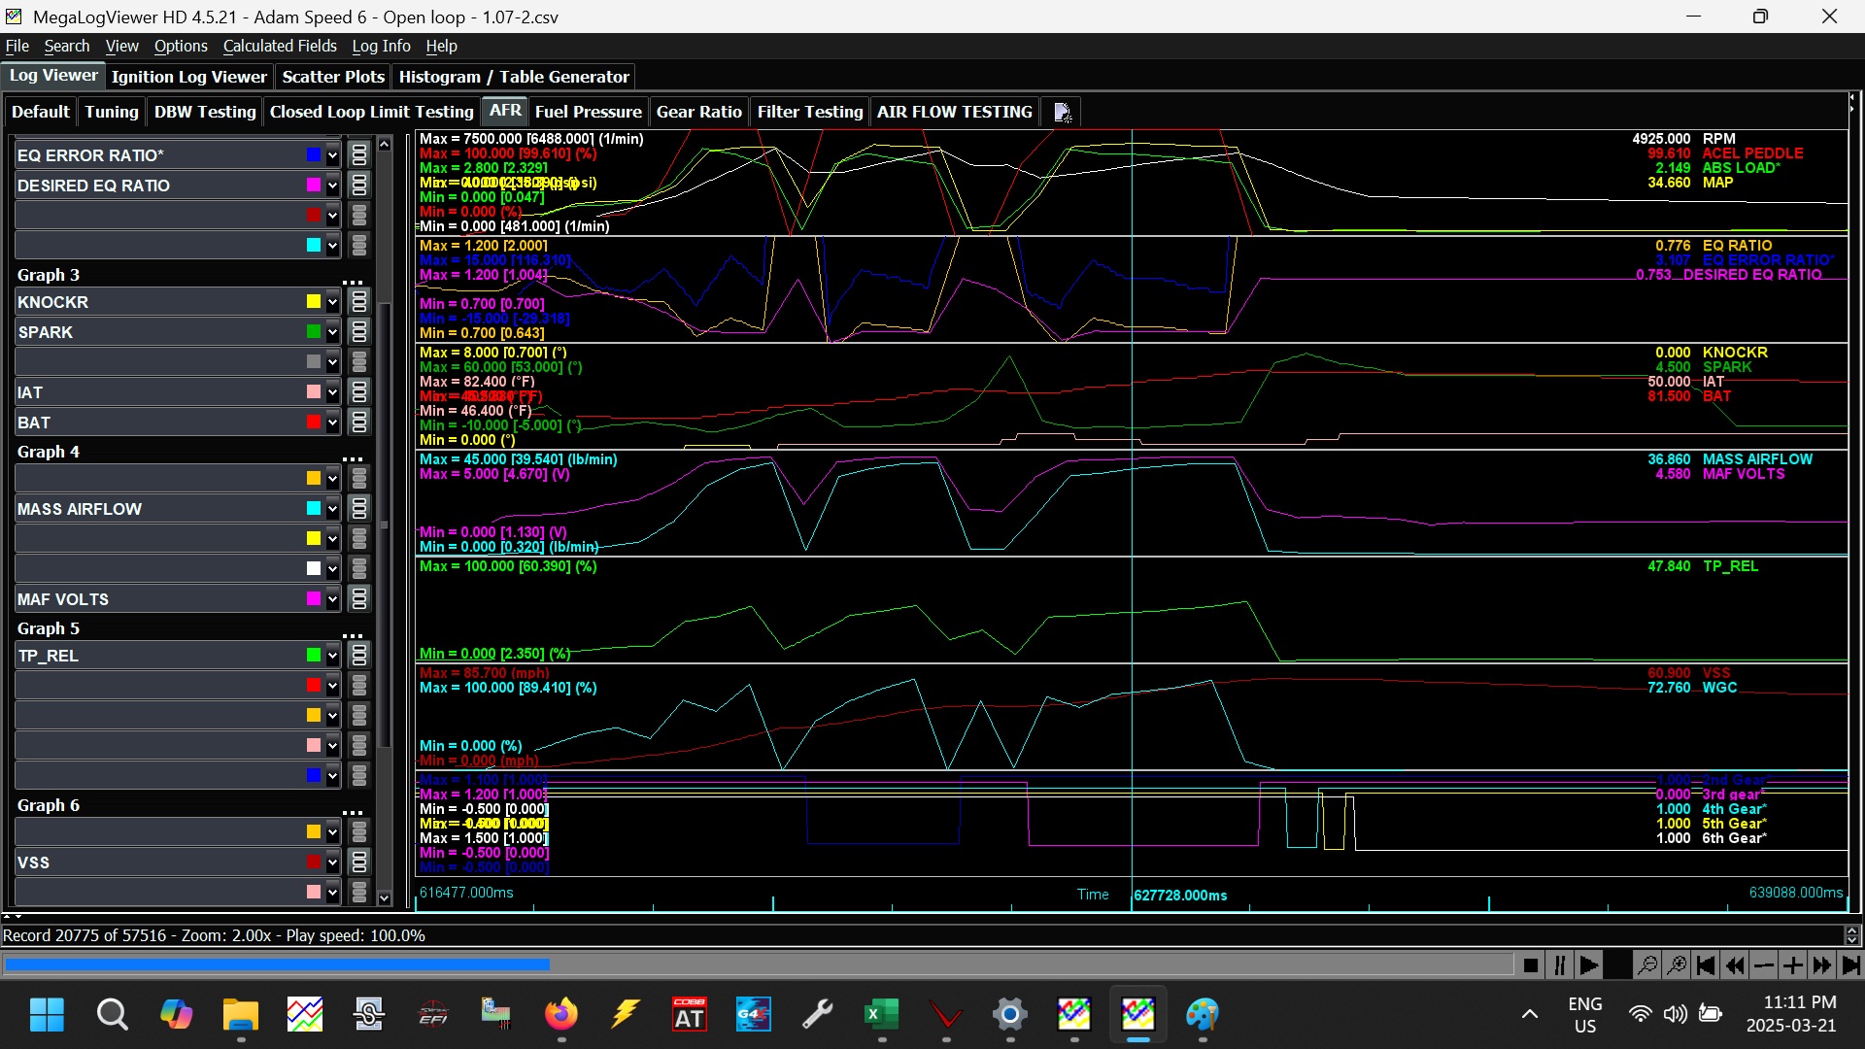Expand the DESIRED EQ RATIO dropdown
Screen dimensions: 1865x1049
[332, 186]
